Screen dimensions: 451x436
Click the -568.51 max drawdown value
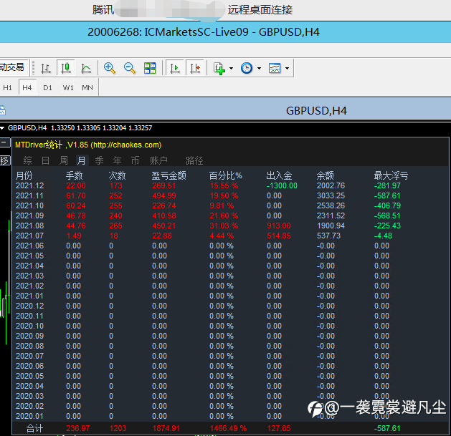click(x=387, y=215)
